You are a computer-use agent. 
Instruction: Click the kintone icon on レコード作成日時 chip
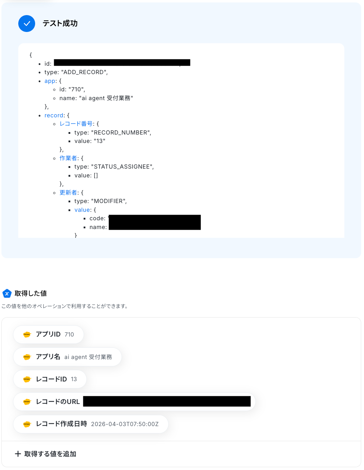[x=27, y=424]
